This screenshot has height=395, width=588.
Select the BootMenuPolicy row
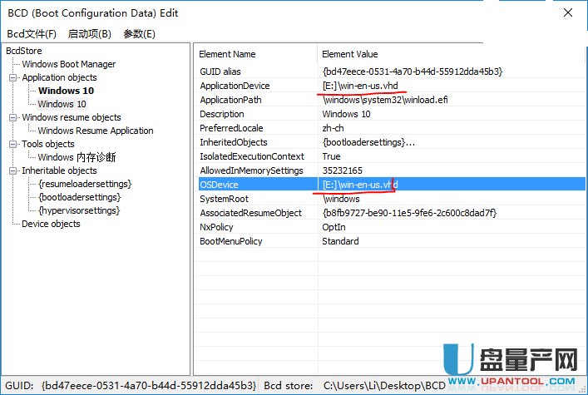click(x=232, y=241)
